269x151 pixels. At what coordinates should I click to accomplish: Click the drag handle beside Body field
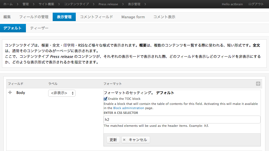tap(10, 93)
